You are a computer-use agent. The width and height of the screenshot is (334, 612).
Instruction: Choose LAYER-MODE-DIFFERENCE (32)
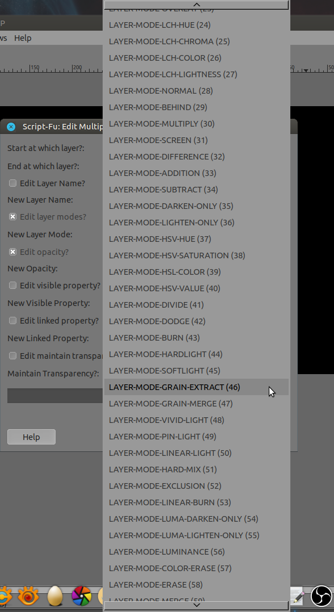(x=196, y=157)
